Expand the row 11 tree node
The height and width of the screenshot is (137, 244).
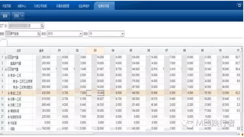tap(9, 99)
